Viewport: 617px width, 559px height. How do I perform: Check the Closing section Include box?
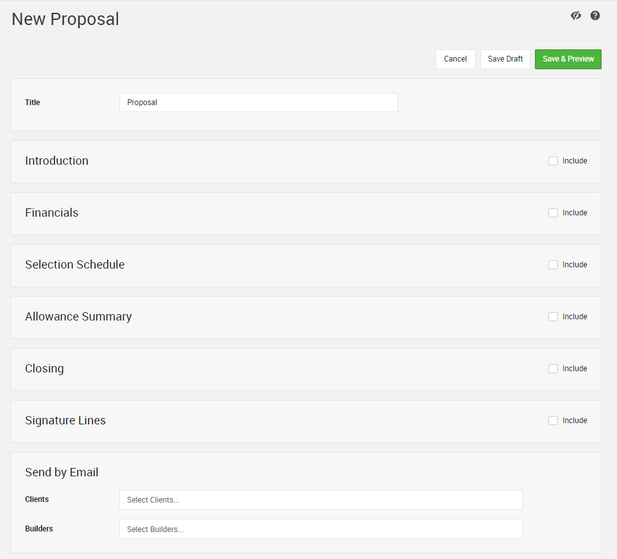click(553, 369)
